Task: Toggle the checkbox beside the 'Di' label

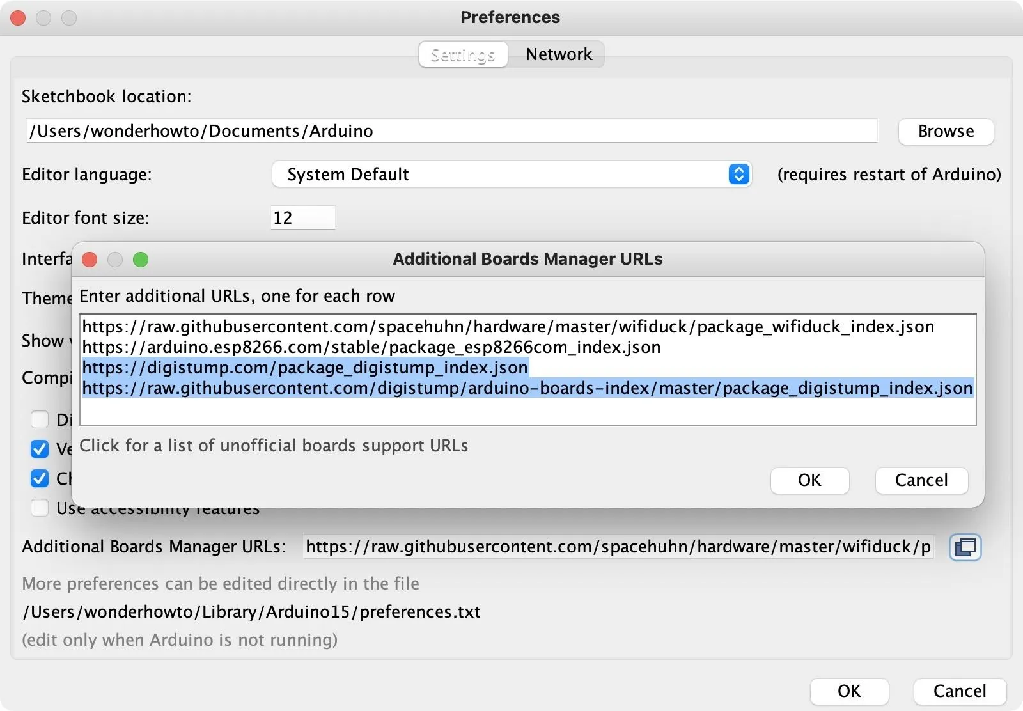Action: (x=40, y=419)
